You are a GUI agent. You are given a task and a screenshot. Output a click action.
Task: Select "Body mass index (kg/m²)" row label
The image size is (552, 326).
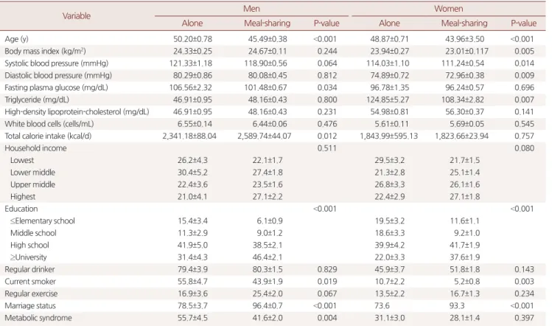point(45,51)
